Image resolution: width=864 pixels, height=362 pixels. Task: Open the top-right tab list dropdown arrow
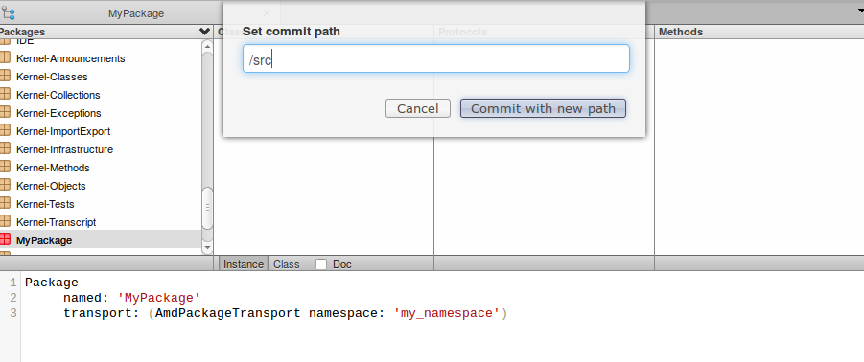pyautogui.click(x=858, y=11)
